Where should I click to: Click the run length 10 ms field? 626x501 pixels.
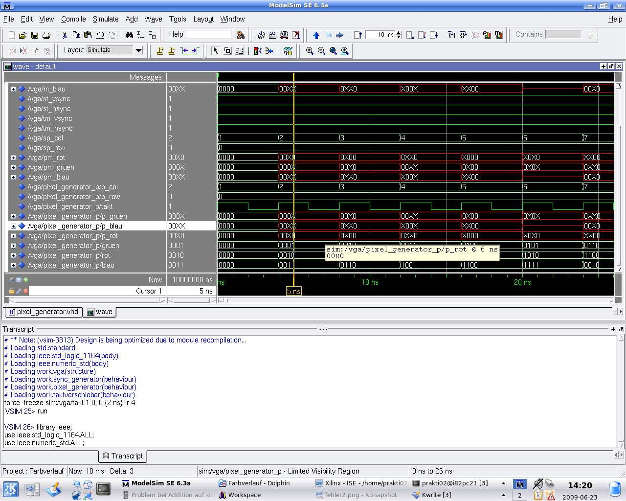(x=380, y=35)
